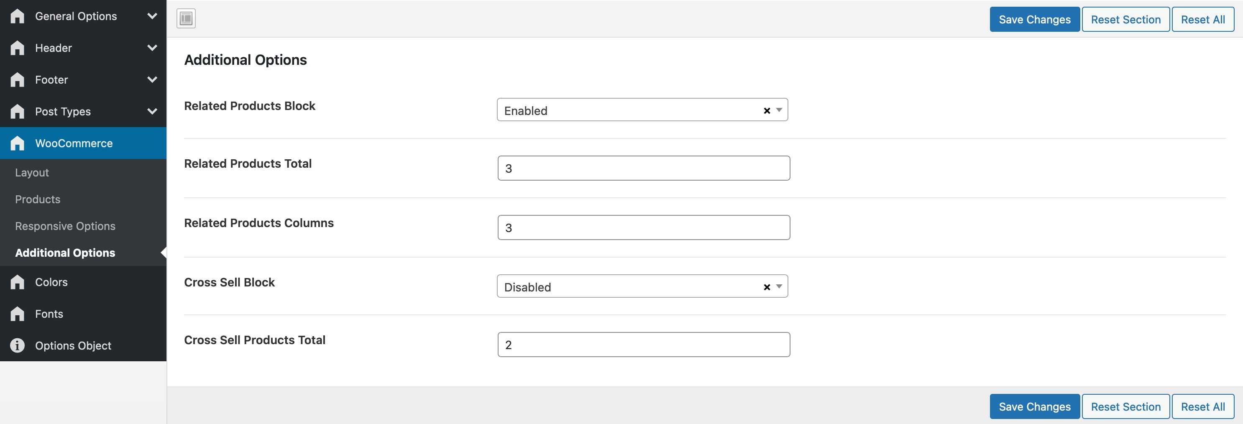Expand the General Options chevron

[152, 16]
